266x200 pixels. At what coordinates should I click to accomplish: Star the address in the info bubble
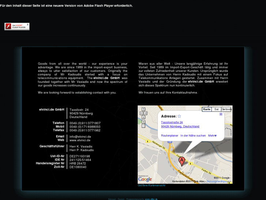point(179,116)
